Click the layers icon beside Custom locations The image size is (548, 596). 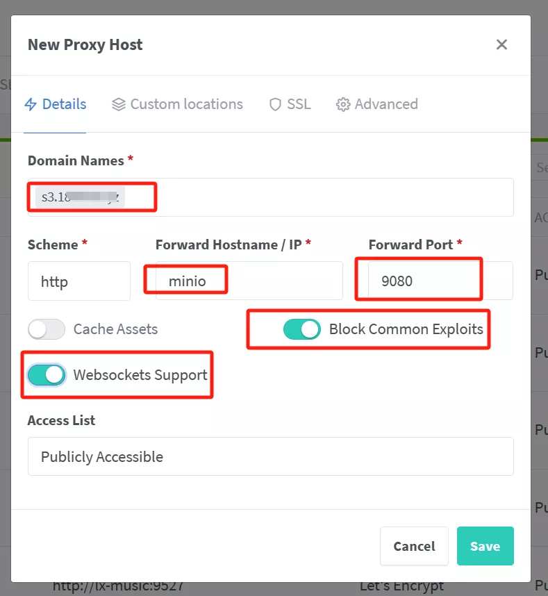[x=119, y=104]
